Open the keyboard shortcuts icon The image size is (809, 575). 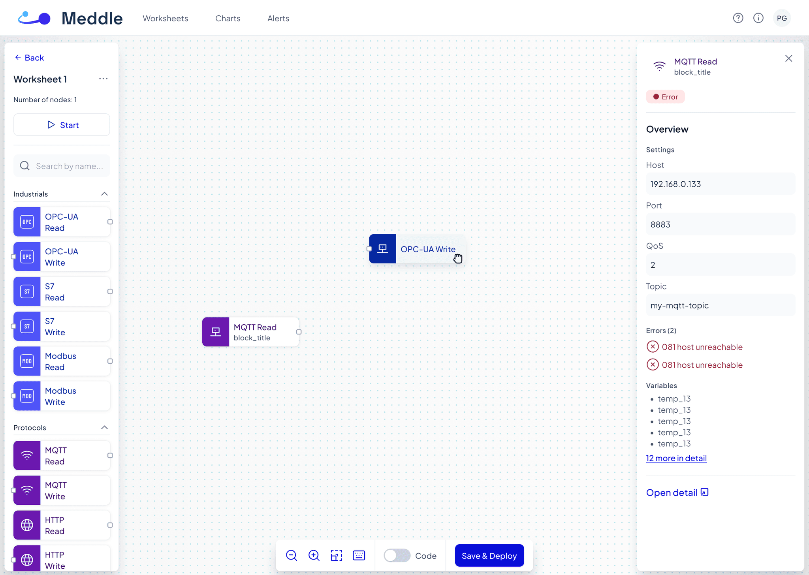click(359, 556)
